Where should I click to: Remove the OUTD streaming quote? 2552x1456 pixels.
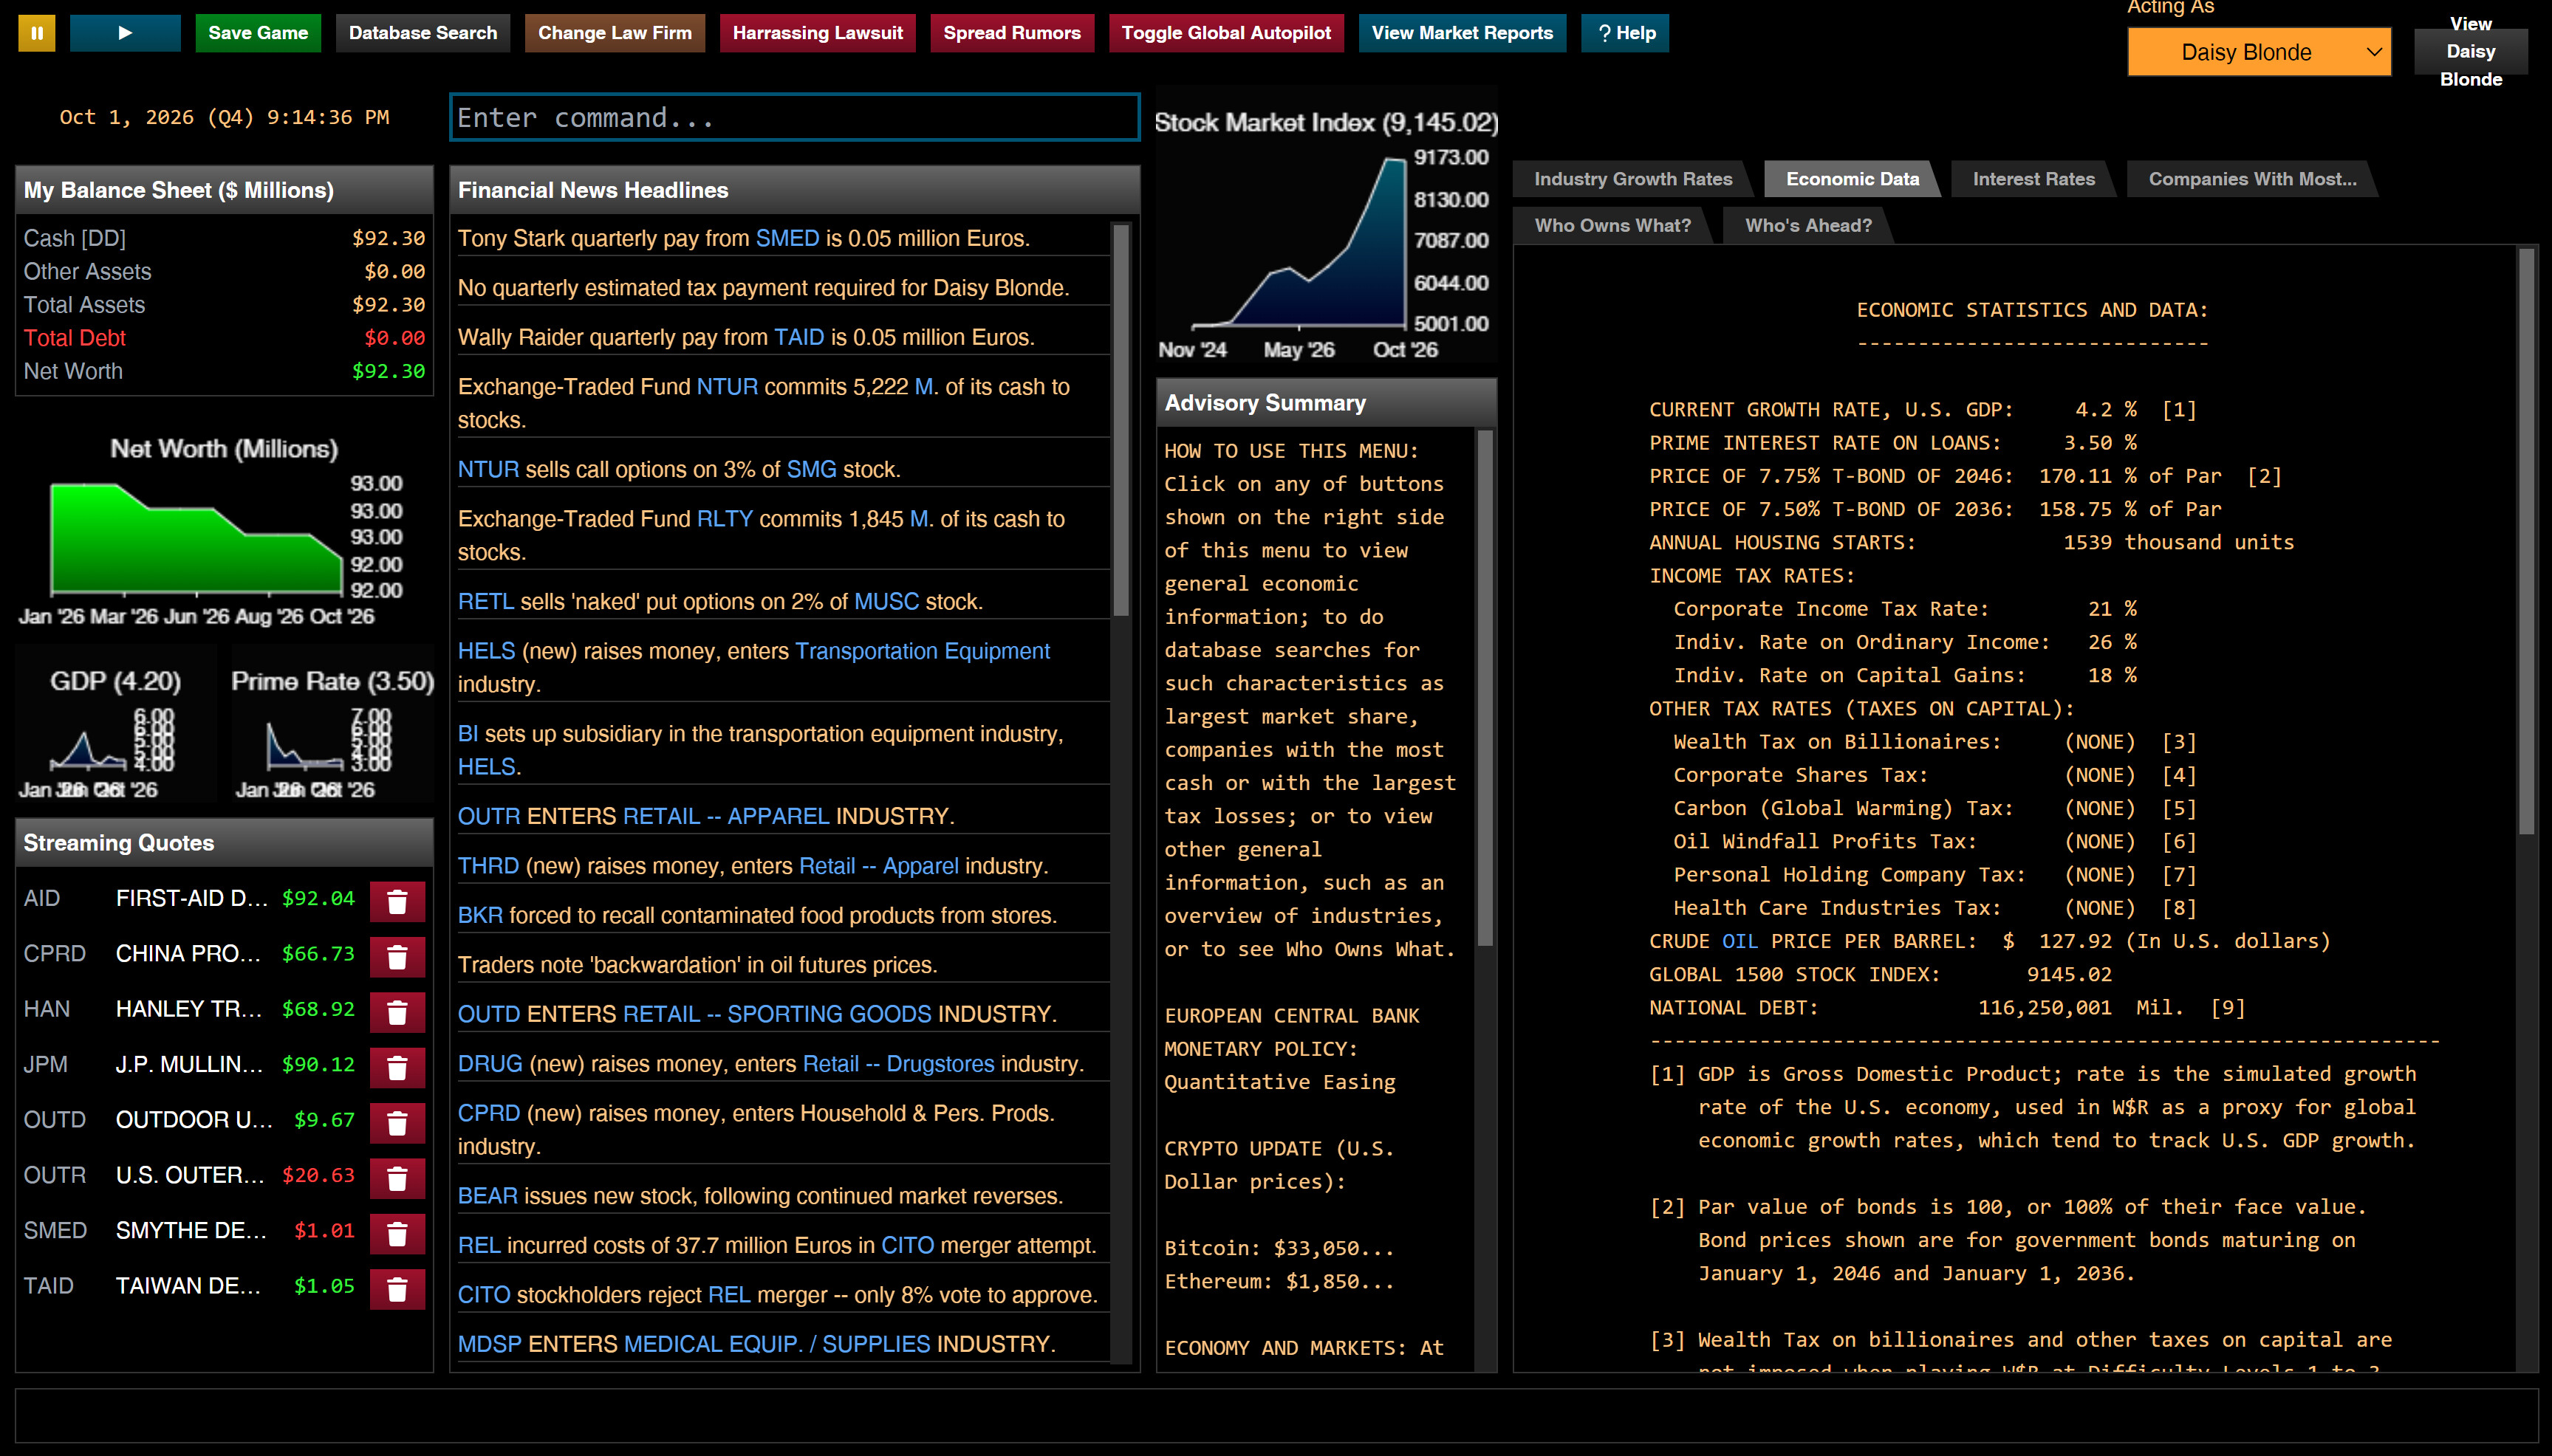(x=397, y=1122)
